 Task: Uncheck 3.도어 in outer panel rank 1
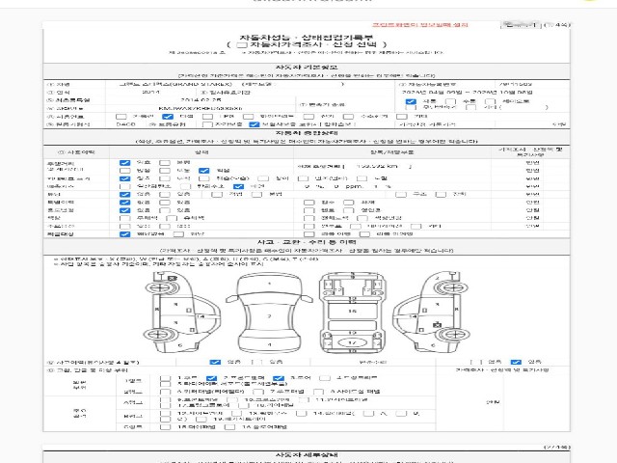(x=279, y=378)
